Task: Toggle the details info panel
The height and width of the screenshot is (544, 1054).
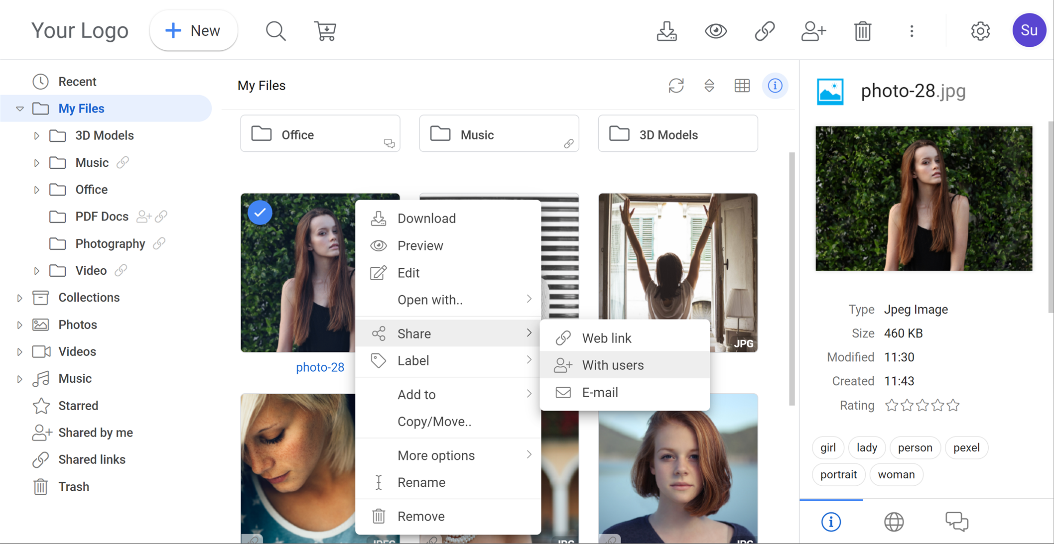Action: coord(775,86)
